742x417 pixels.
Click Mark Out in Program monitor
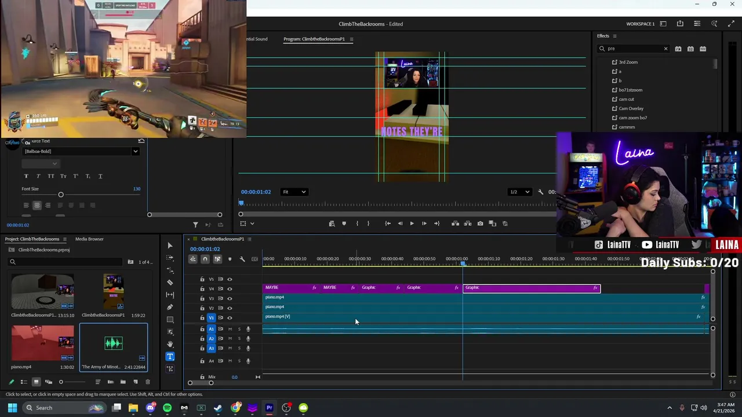coord(368,224)
